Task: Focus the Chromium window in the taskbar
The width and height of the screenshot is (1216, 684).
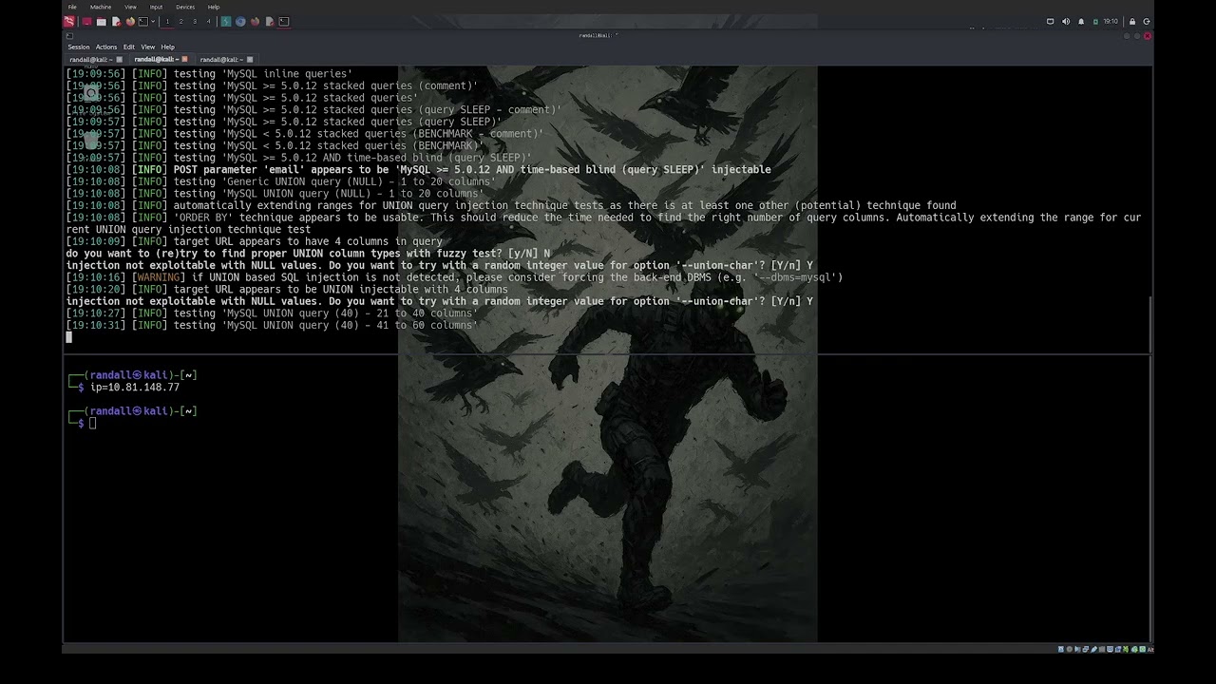Action: pyautogui.click(x=240, y=21)
